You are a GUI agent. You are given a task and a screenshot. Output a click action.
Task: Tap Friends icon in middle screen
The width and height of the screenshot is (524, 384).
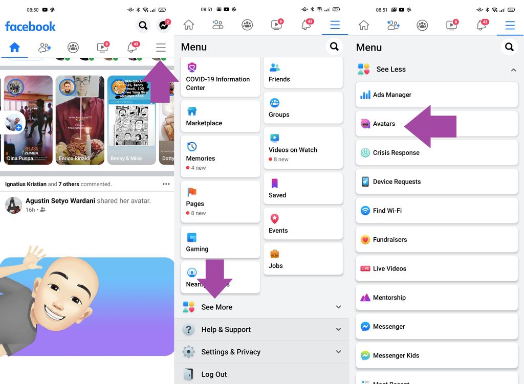pos(218,25)
